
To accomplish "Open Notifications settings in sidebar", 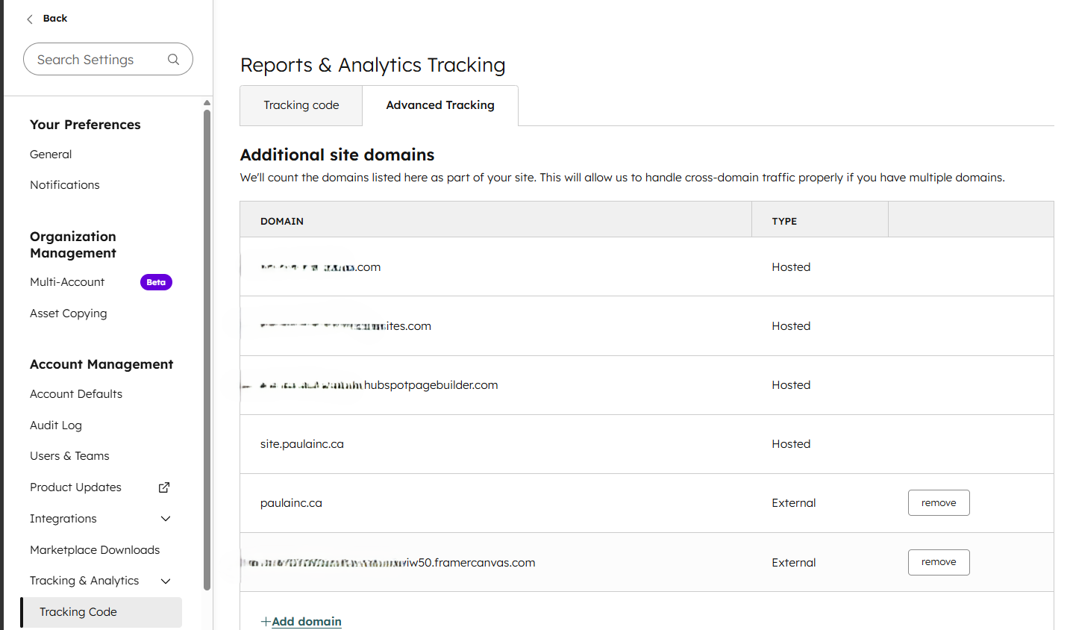I will pos(65,185).
